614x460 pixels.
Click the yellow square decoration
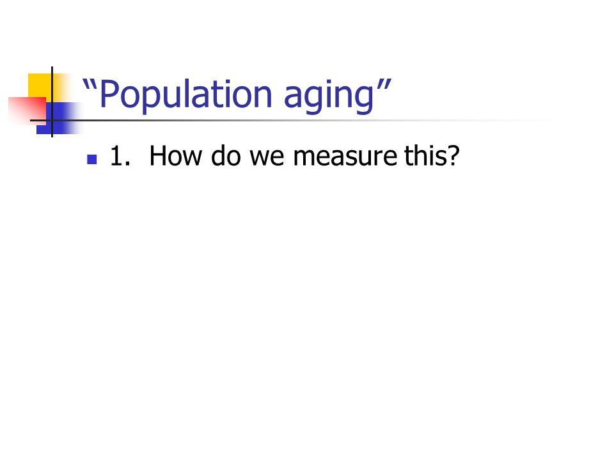pyautogui.click(x=40, y=85)
